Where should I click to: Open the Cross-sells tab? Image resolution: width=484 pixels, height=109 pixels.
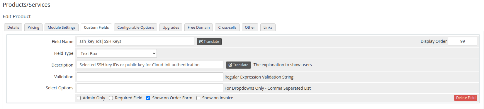coord(227,27)
